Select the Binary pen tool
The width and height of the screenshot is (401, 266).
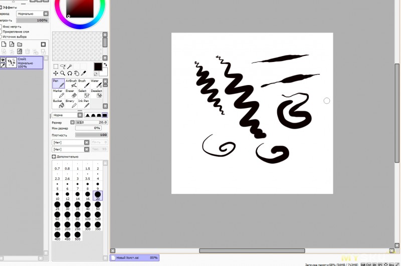tap(71, 104)
